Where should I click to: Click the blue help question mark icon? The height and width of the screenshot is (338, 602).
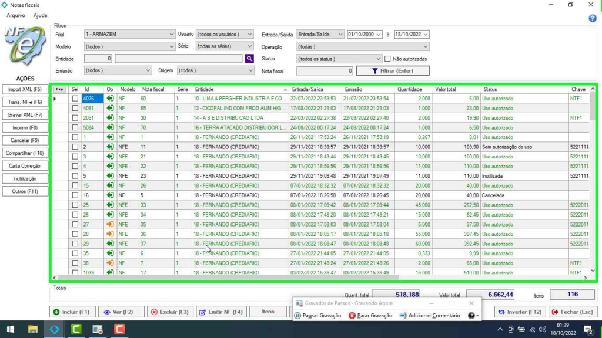(593, 18)
